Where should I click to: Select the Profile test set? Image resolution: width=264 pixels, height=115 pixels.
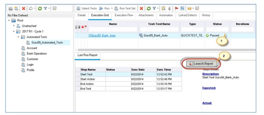30,70
